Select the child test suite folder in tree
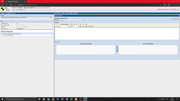Viewport: 180px width, 101px height. click(x=8, y=36)
